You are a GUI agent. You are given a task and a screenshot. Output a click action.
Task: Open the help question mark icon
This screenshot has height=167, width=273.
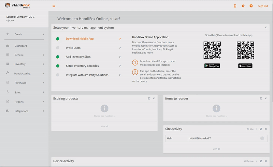coord(251,6)
